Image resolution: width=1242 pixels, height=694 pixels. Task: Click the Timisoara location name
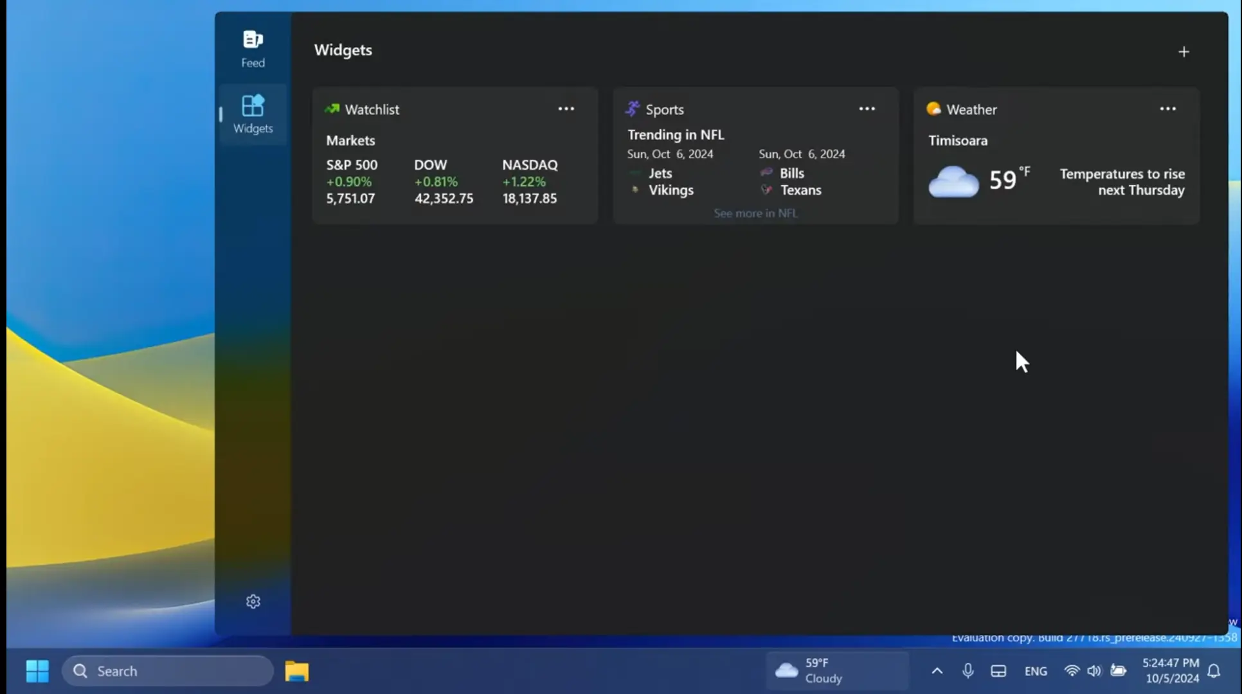(957, 140)
